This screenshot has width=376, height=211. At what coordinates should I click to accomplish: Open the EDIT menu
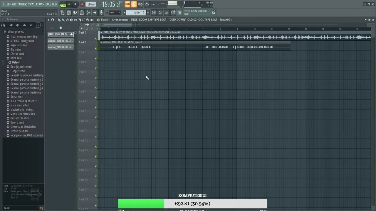pos(9,4)
